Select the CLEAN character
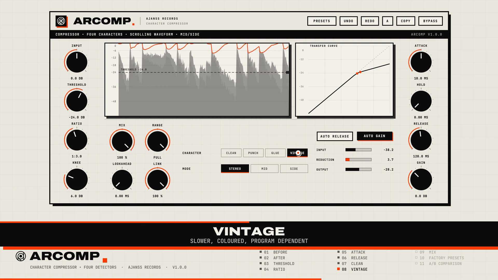The image size is (498, 280). (x=231, y=153)
